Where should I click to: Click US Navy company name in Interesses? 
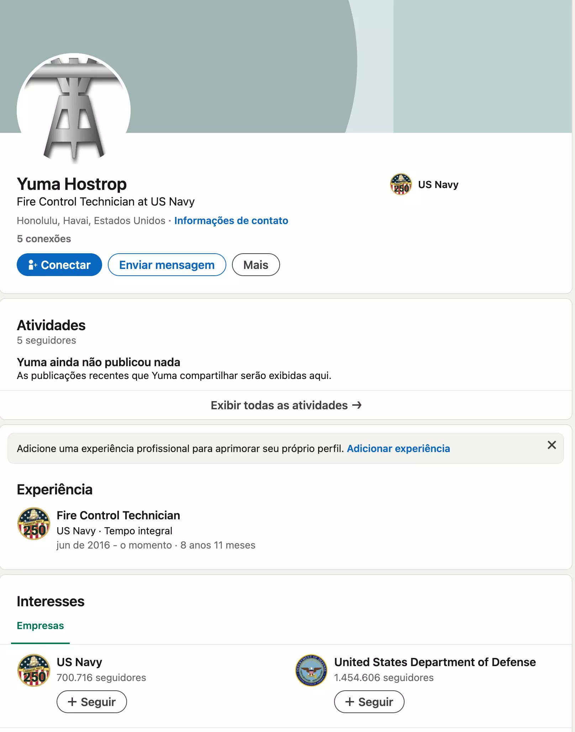point(79,662)
